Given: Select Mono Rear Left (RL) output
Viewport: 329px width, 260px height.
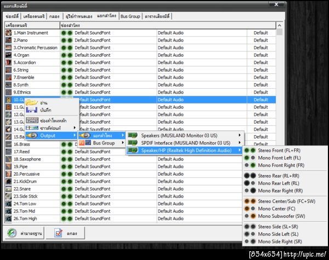Looking at the screenshot, I should (x=284, y=183).
